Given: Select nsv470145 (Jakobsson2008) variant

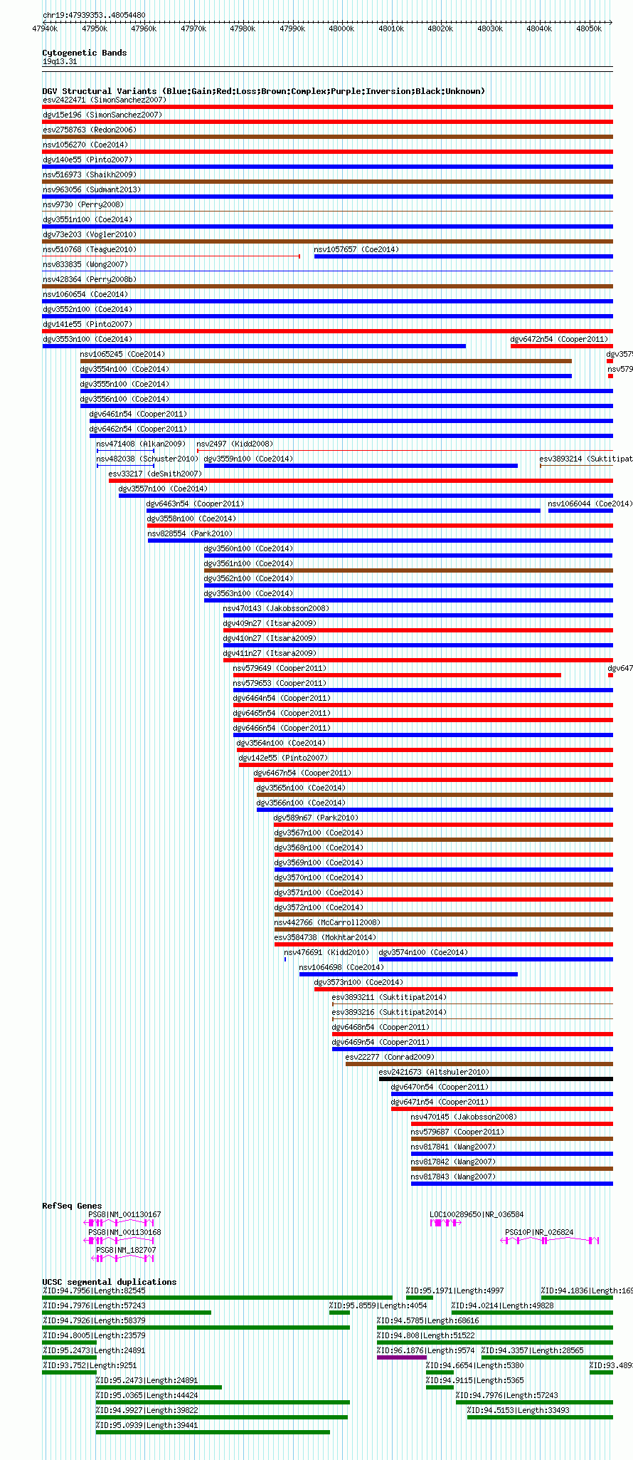Looking at the screenshot, I should (464, 1117).
